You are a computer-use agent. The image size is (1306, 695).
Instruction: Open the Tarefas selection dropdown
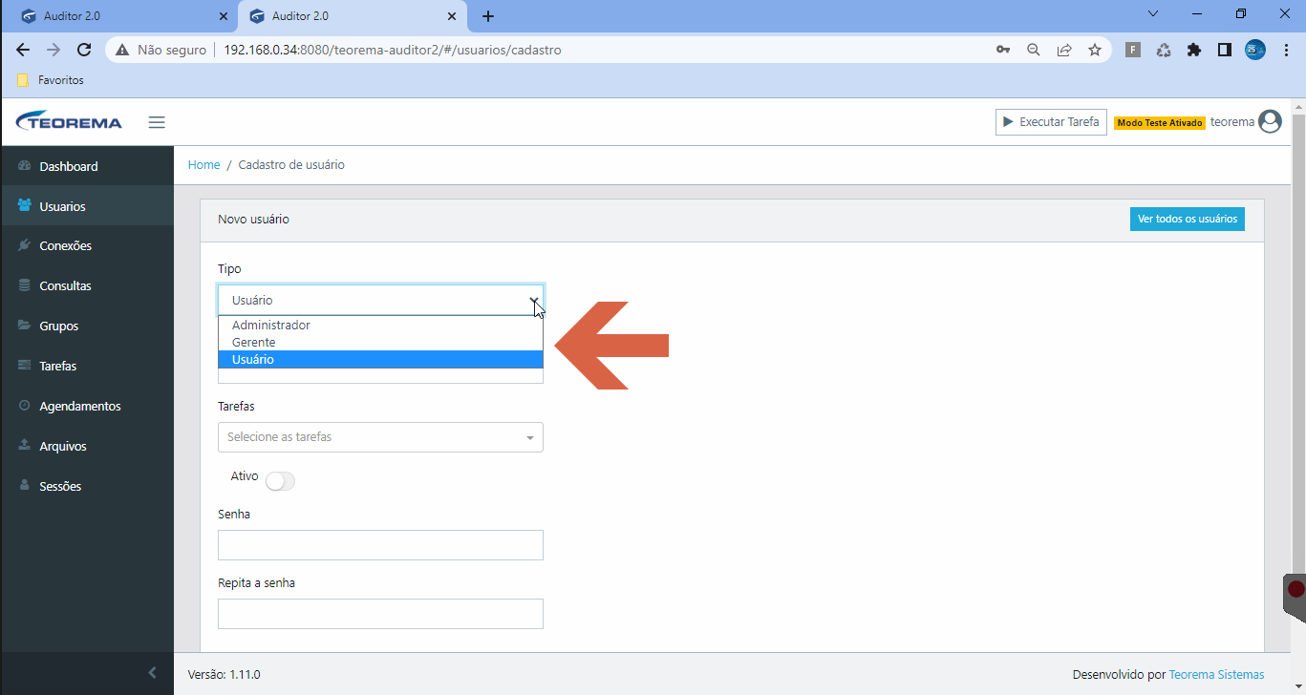point(380,437)
